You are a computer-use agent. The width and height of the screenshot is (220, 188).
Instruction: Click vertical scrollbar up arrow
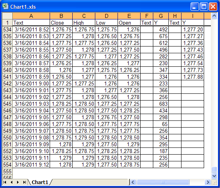coord(214,16)
